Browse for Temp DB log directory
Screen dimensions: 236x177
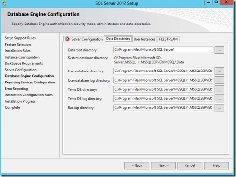click(220, 99)
